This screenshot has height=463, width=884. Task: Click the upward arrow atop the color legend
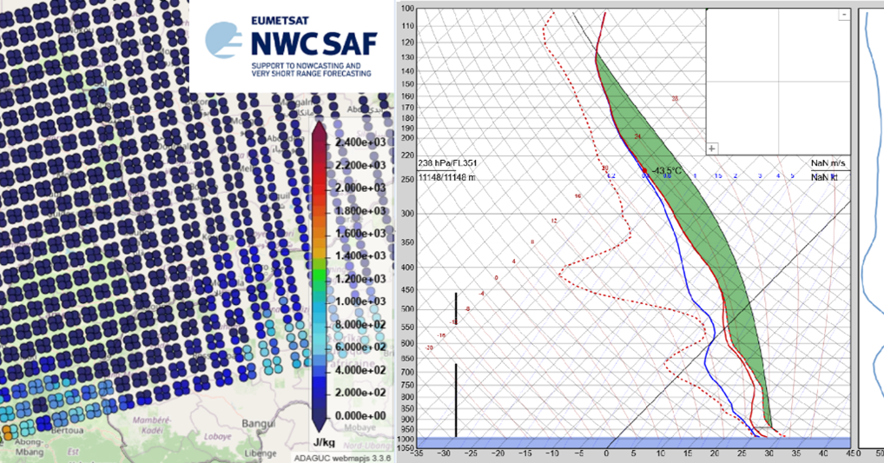coord(320,129)
